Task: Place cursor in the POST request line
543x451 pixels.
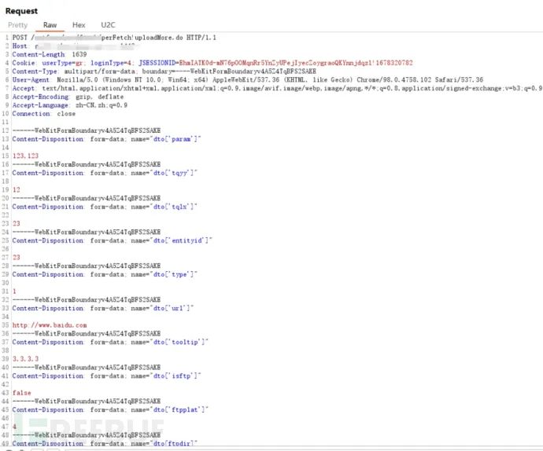Action: [x=118, y=38]
